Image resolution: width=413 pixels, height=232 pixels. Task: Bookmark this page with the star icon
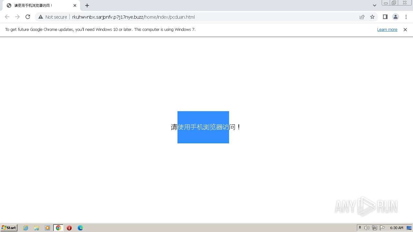click(x=372, y=17)
